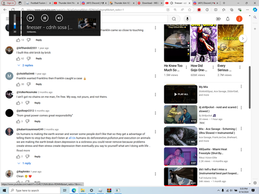Like the comment by @chickfila5448
This screenshot has height=194, width=259.
pos(18,84)
